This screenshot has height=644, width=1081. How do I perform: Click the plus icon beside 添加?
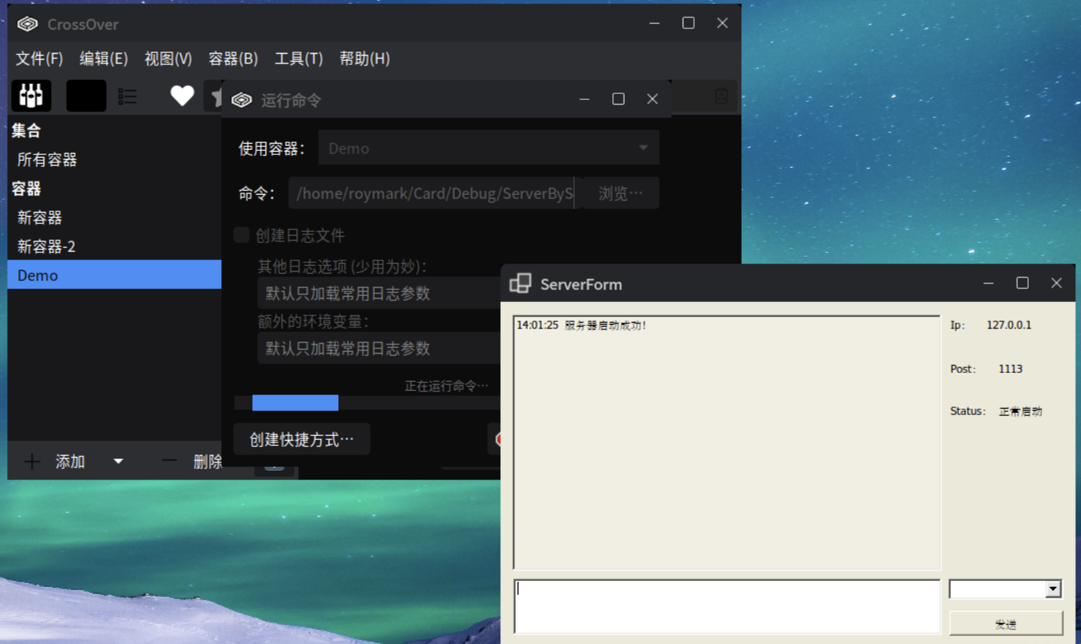click(32, 462)
